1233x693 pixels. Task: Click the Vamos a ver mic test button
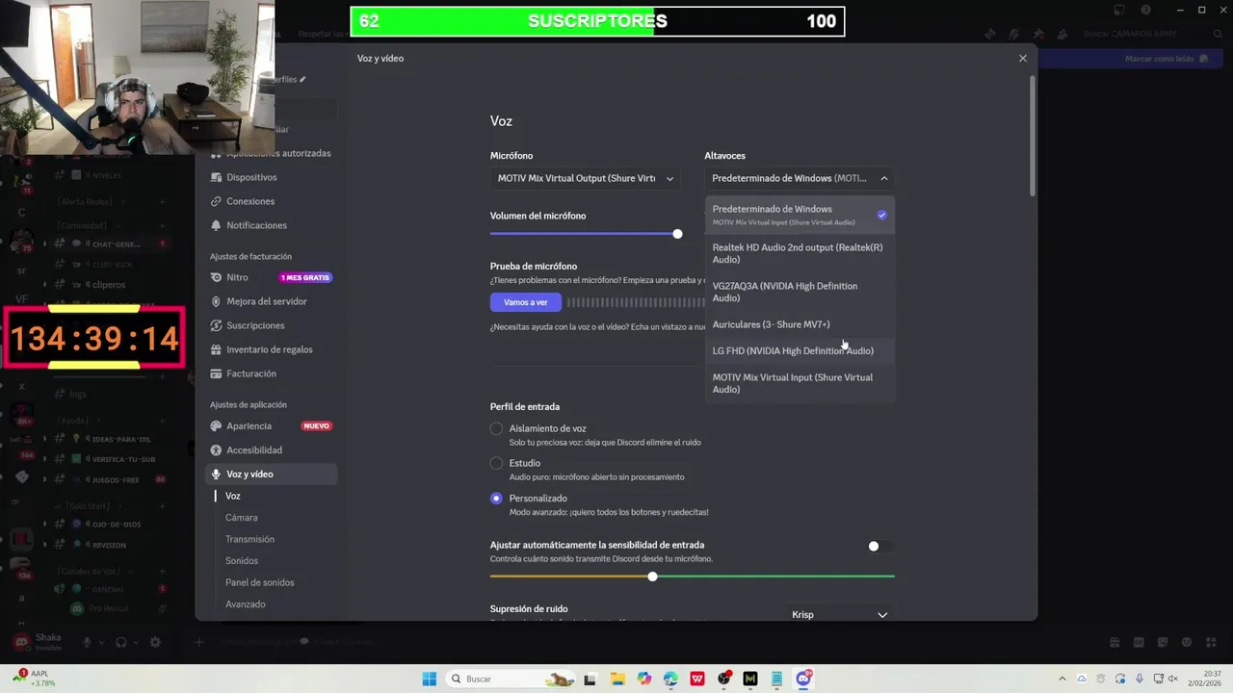click(x=525, y=302)
